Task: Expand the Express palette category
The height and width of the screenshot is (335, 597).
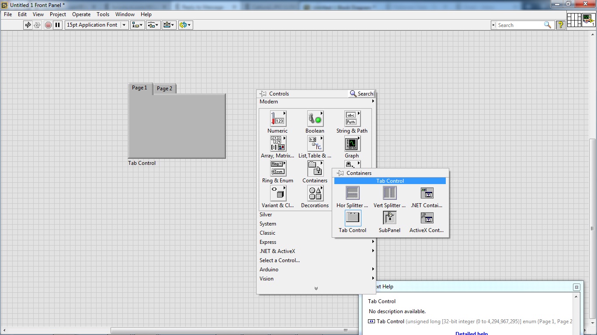Action: 317,242
